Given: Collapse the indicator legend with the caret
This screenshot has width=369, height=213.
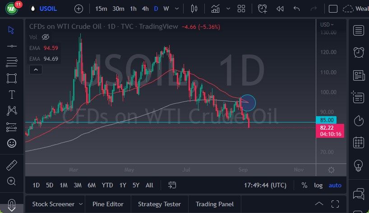Looking at the screenshot, I should pyautogui.click(x=36, y=70).
